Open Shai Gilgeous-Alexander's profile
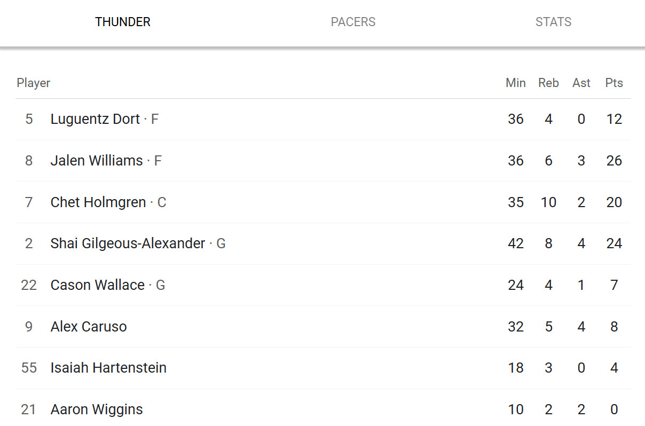 pyautogui.click(x=128, y=243)
